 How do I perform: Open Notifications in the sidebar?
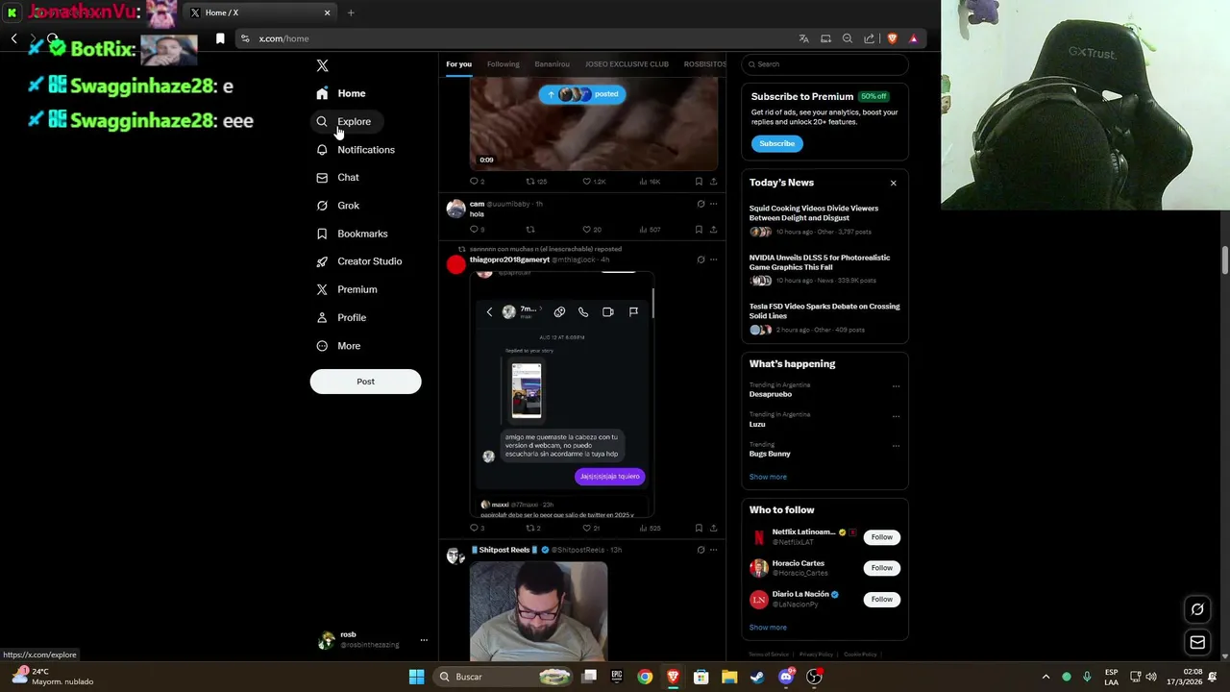pos(356,150)
